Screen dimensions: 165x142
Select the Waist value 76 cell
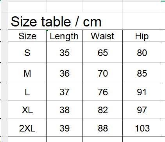(x=102, y=92)
